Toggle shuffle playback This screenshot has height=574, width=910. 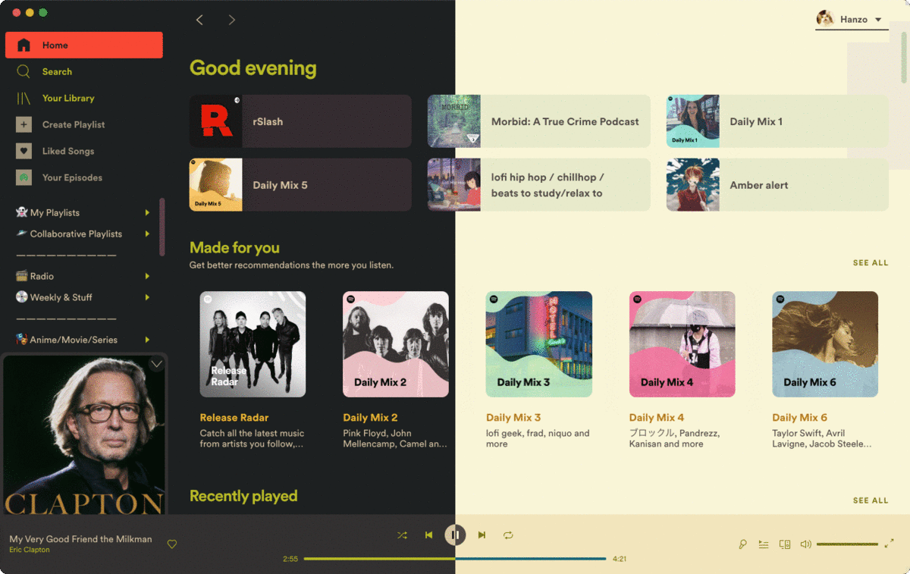pos(402,535)
